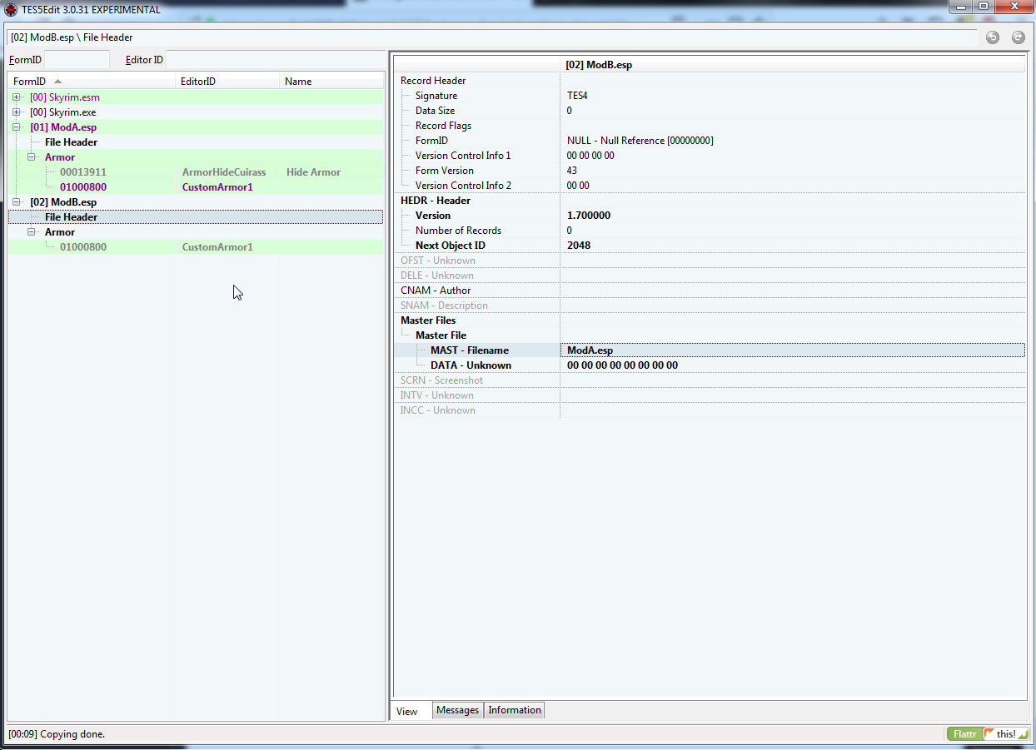Screen dimensions: 1036x750
Task: Select CustomArmor1 record under ModA.esp
Action: tap(196, 187)
